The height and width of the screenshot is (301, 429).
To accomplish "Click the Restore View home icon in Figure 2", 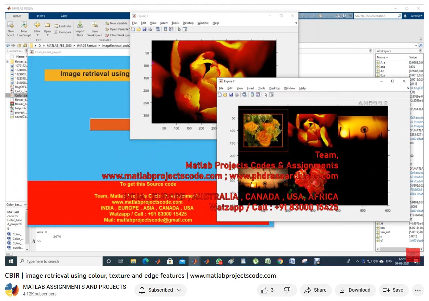I will 385,103.
